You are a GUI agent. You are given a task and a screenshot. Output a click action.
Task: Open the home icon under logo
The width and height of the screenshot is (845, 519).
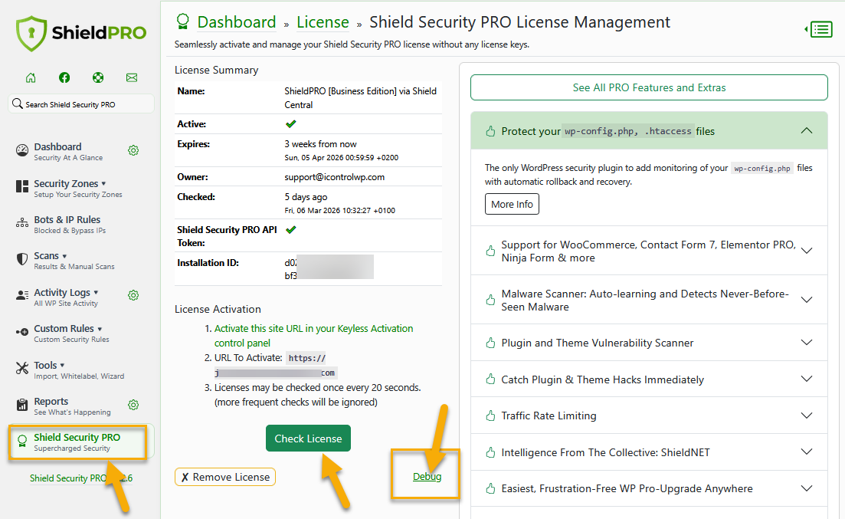point(31,77)
